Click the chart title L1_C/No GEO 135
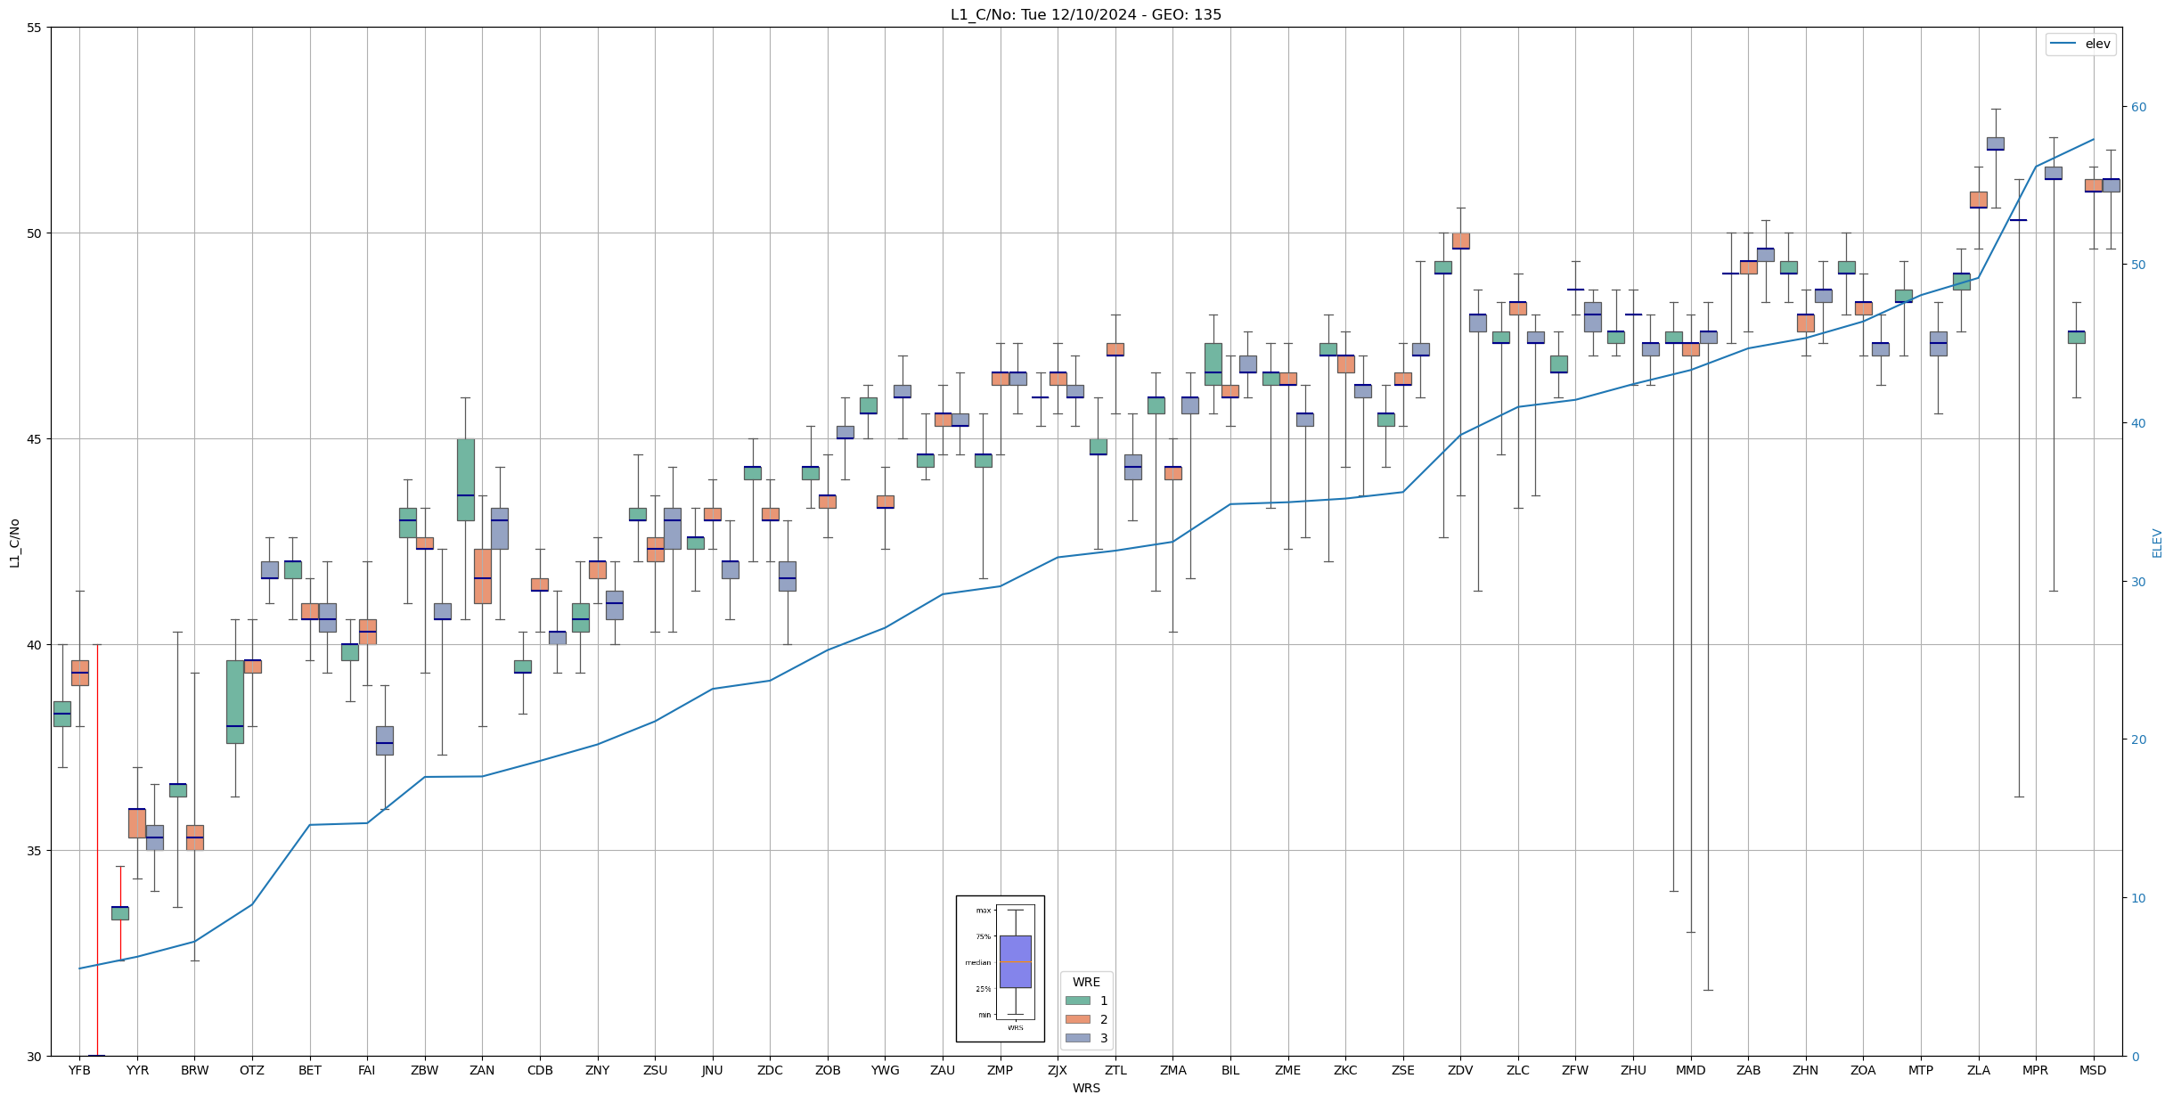The image size is (2173, 1103). pyautogui.click(x=1085, y=14)
